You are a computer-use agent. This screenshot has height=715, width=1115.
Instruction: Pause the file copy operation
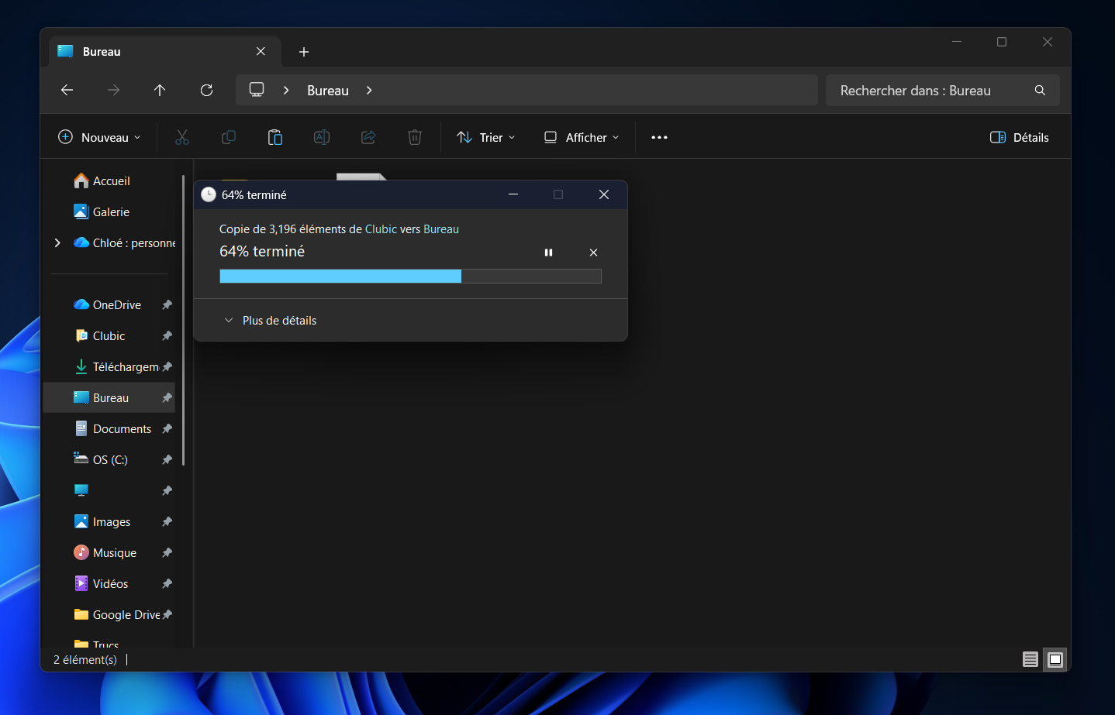548,253
